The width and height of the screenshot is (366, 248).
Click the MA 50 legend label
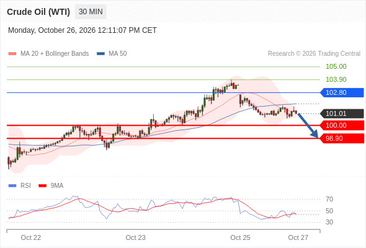(118, 54)
